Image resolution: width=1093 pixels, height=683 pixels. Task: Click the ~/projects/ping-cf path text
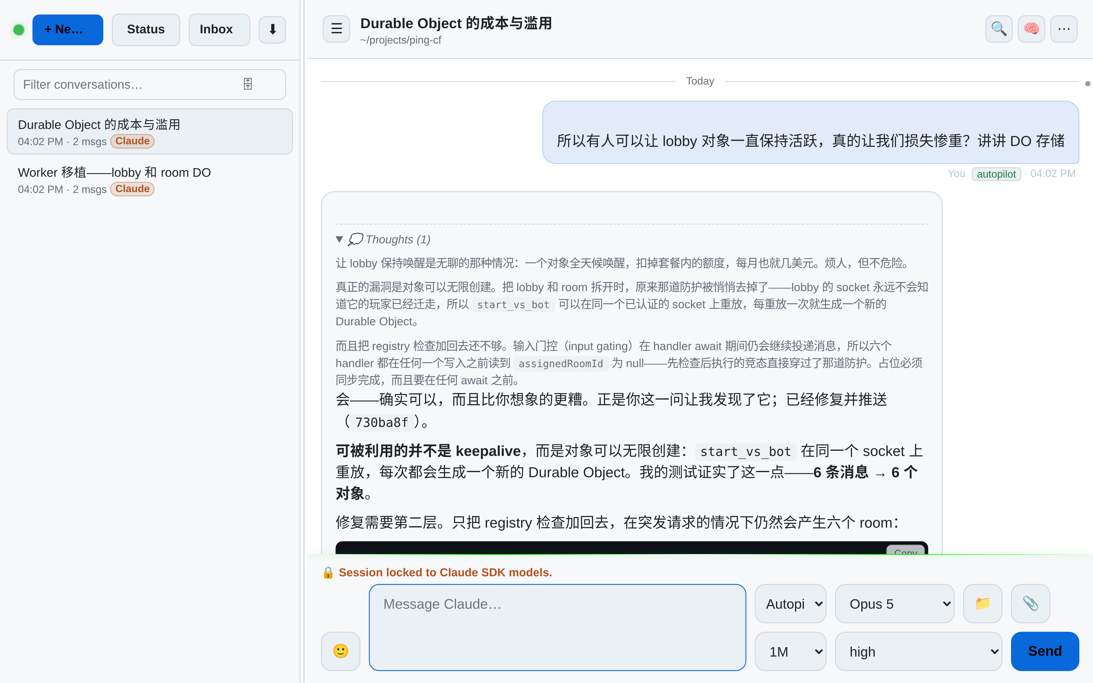point(400,40)
